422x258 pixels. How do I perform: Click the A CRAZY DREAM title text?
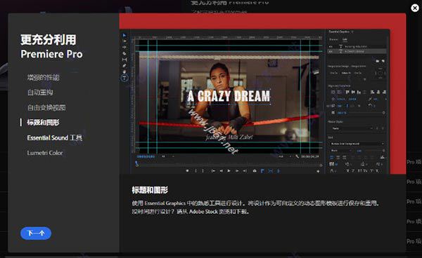229,96
